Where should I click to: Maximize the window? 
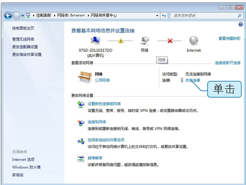click(x=230, y=7)
